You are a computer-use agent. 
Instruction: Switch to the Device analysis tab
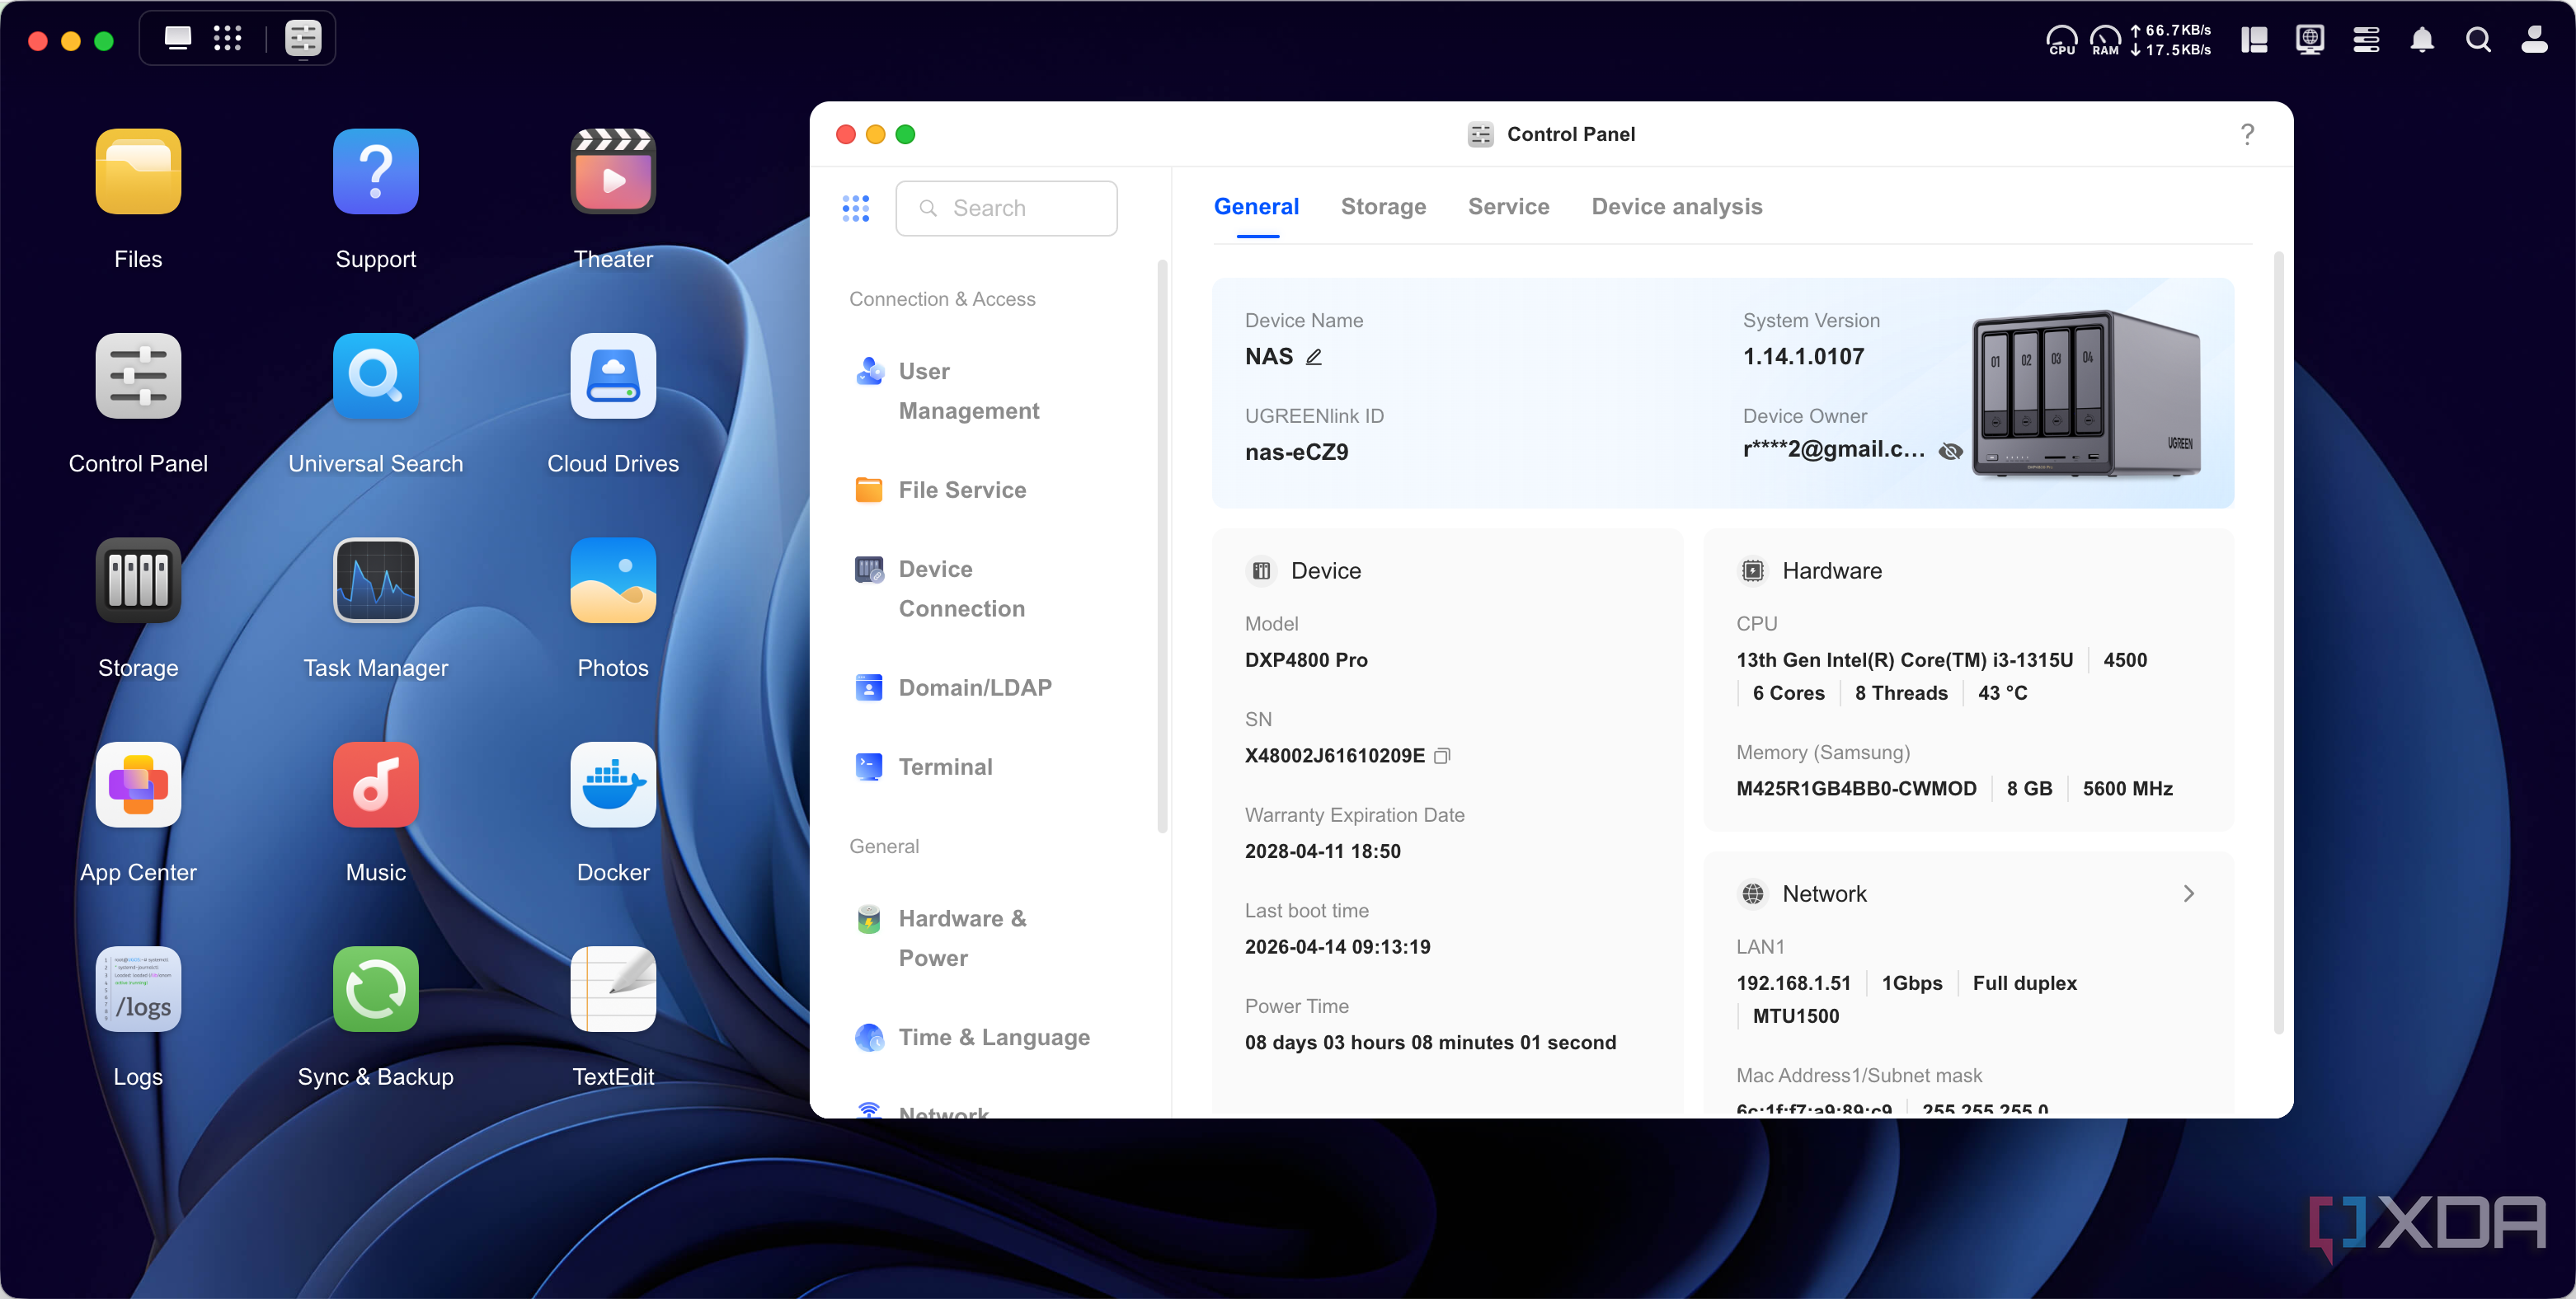tap(1677, 207)
